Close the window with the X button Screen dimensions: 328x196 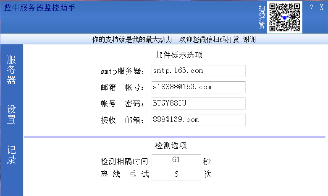coord(322,7)
